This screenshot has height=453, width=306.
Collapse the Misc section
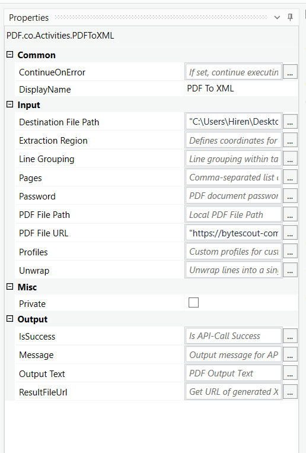point(10,287)
